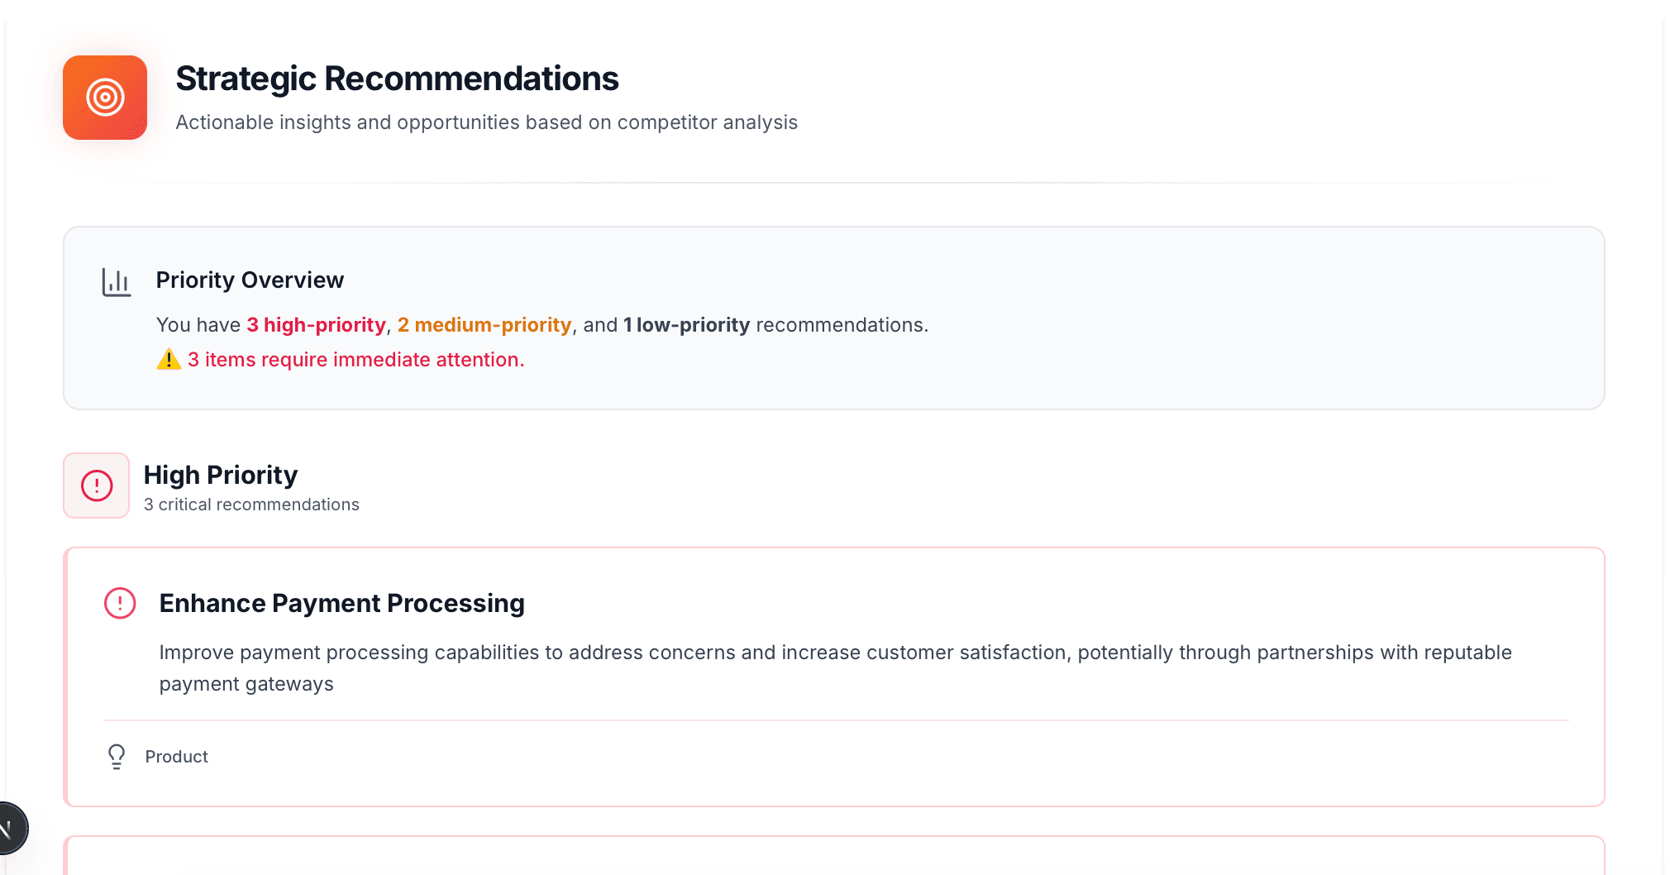Open the Next.js dev tools badge

tap(8, 827)
